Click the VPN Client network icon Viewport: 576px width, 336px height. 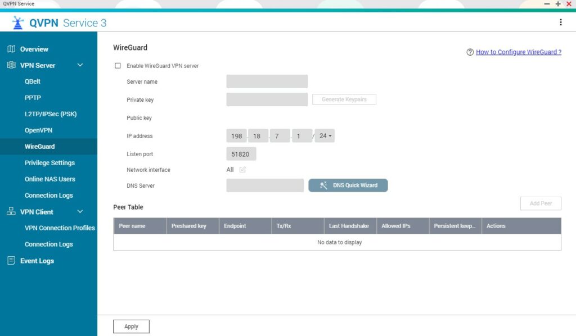tap(11, 211)
